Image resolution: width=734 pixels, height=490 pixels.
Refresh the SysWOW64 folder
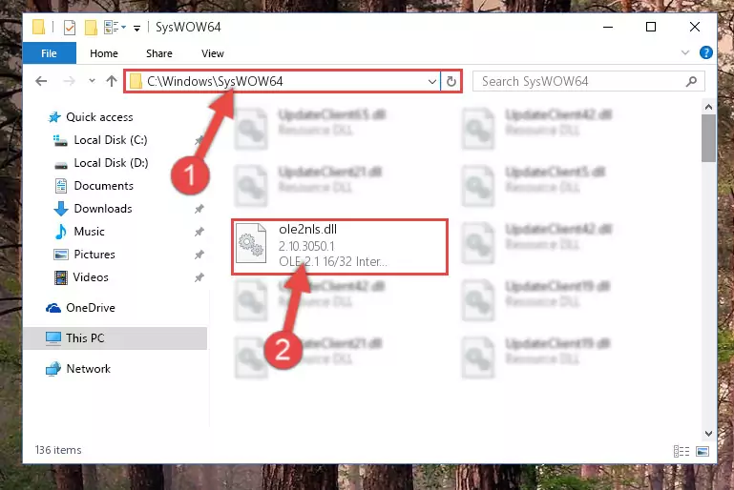(451, 81)
